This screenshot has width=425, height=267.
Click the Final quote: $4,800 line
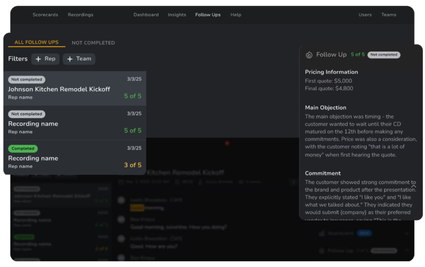(329, 88)
